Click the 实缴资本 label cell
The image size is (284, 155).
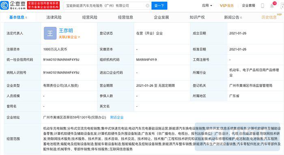115,49
